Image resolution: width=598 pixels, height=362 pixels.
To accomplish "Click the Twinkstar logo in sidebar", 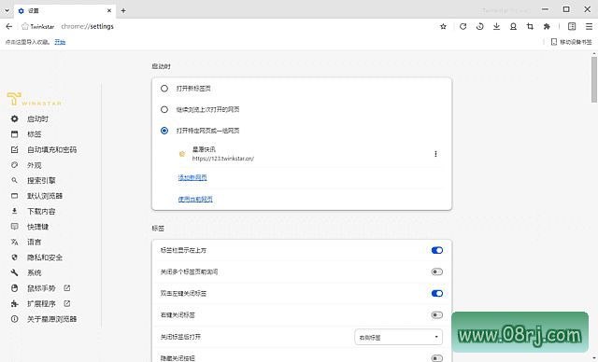I will point(35,99).
